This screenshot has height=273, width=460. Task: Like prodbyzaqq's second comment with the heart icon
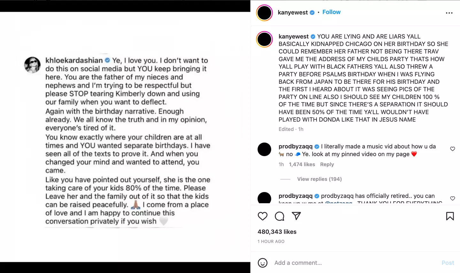click(x=453, y=198)
